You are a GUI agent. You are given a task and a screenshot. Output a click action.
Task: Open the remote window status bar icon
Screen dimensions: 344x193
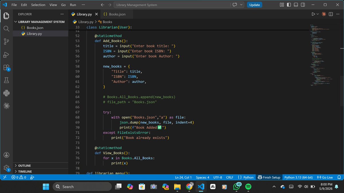(5, 177)
